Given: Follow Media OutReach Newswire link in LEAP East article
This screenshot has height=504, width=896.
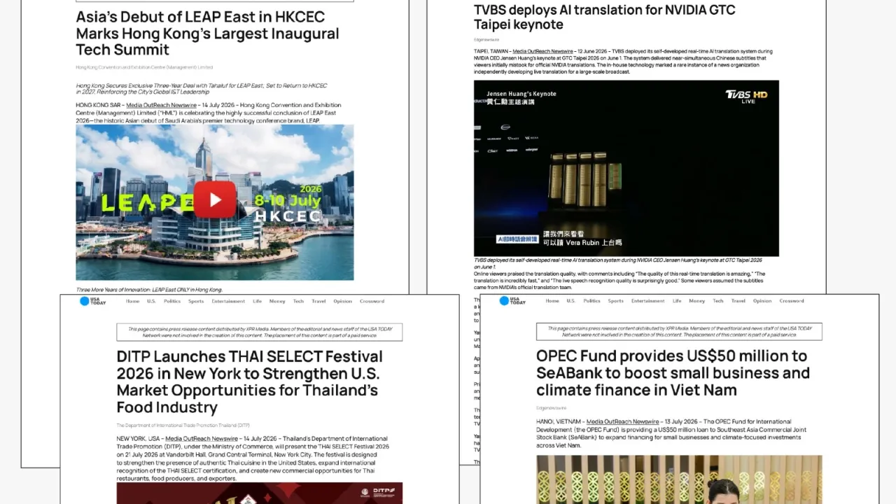Looking at the screenshot, I should coord(162,105).
